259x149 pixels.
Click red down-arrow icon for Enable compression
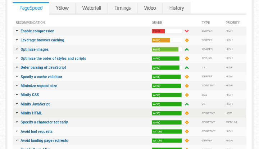pyautogui.click(x=187, y=31)
